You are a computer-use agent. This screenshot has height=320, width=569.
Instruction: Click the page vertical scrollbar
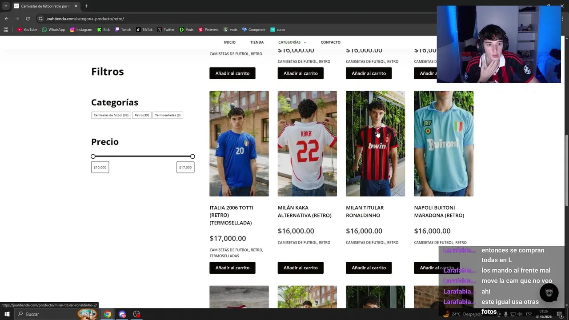click(x=566, y=171)
